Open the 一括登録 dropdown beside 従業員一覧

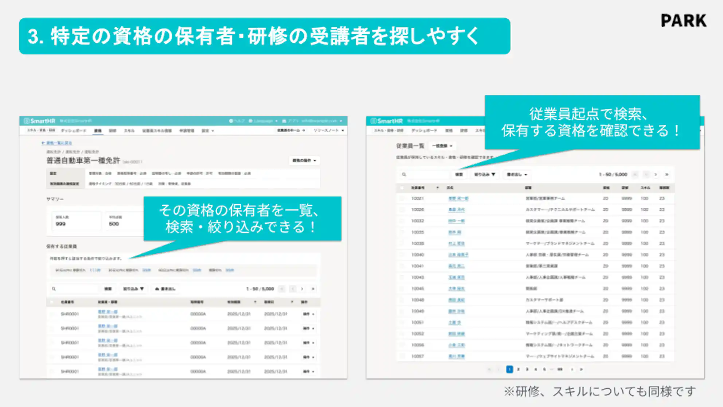coord(442,146)
